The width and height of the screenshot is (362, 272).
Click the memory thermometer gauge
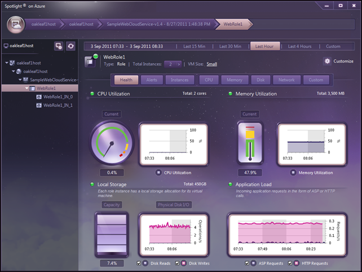pos(250,143)
